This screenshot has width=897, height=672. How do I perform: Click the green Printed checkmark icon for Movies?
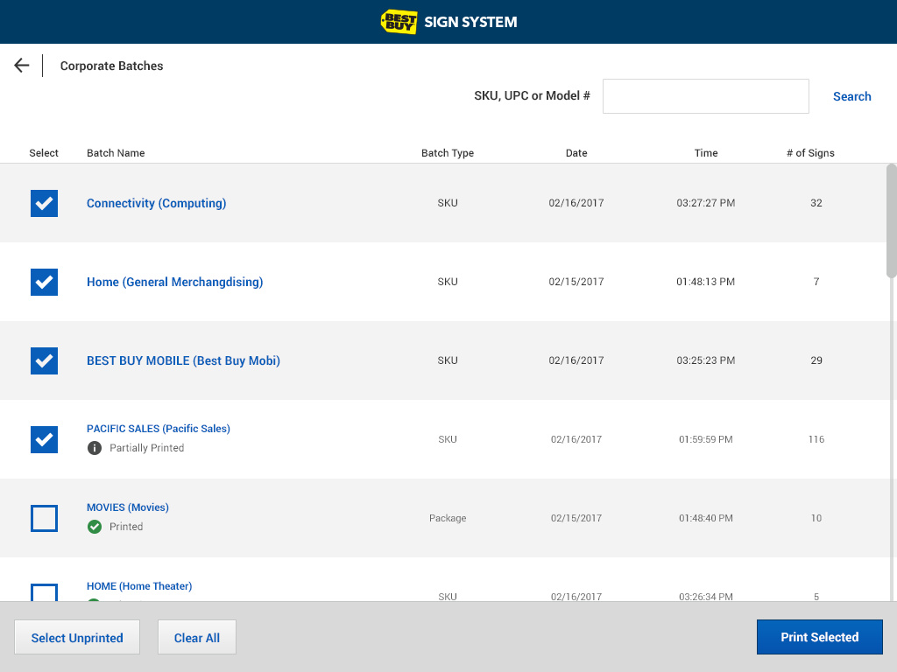(95, 527)
